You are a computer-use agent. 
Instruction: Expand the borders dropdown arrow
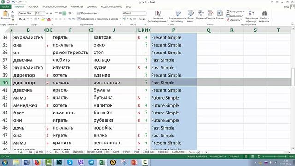coord(38,19)
